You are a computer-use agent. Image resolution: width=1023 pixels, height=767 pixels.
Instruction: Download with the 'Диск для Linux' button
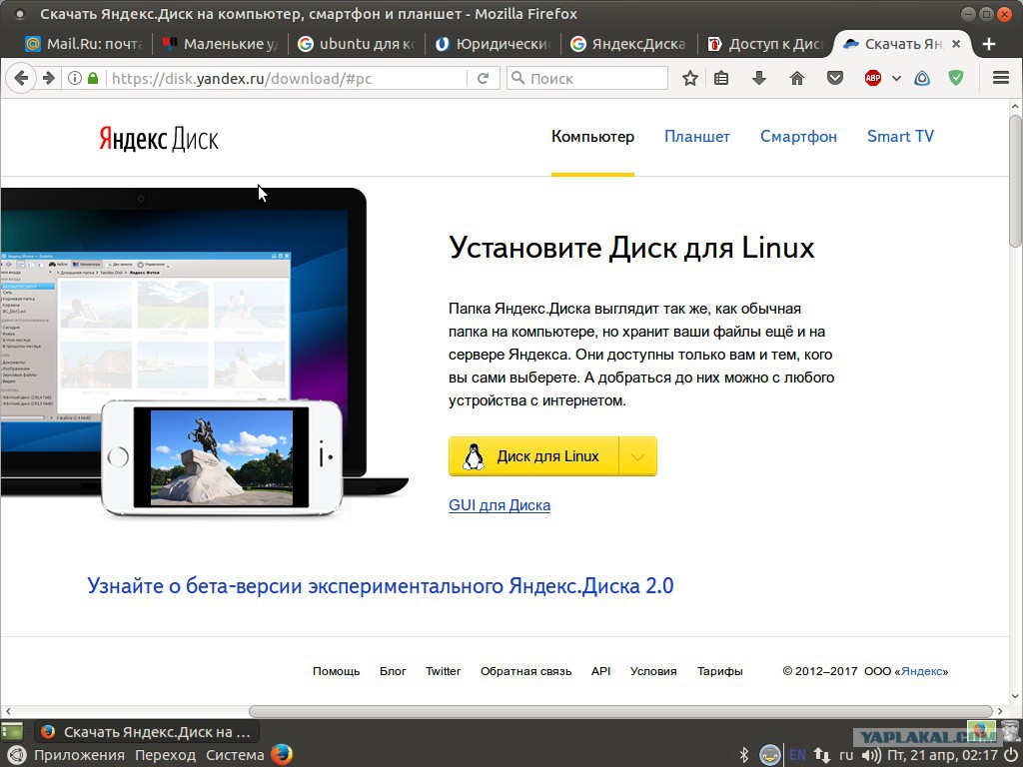(533, 456)
